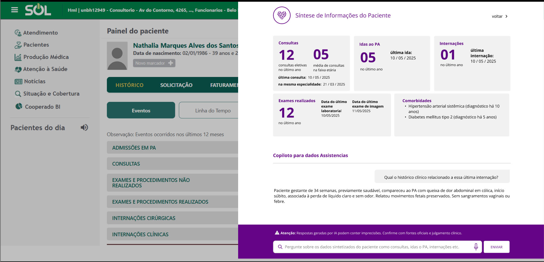Click the ENVIAR button
Screen dimensions: 544x262
coord(496,247)
